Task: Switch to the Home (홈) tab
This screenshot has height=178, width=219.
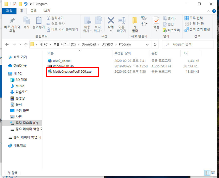Action: (21, 11)
